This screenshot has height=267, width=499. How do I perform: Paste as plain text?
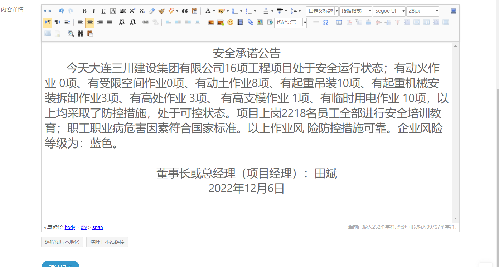pos(194,11)
